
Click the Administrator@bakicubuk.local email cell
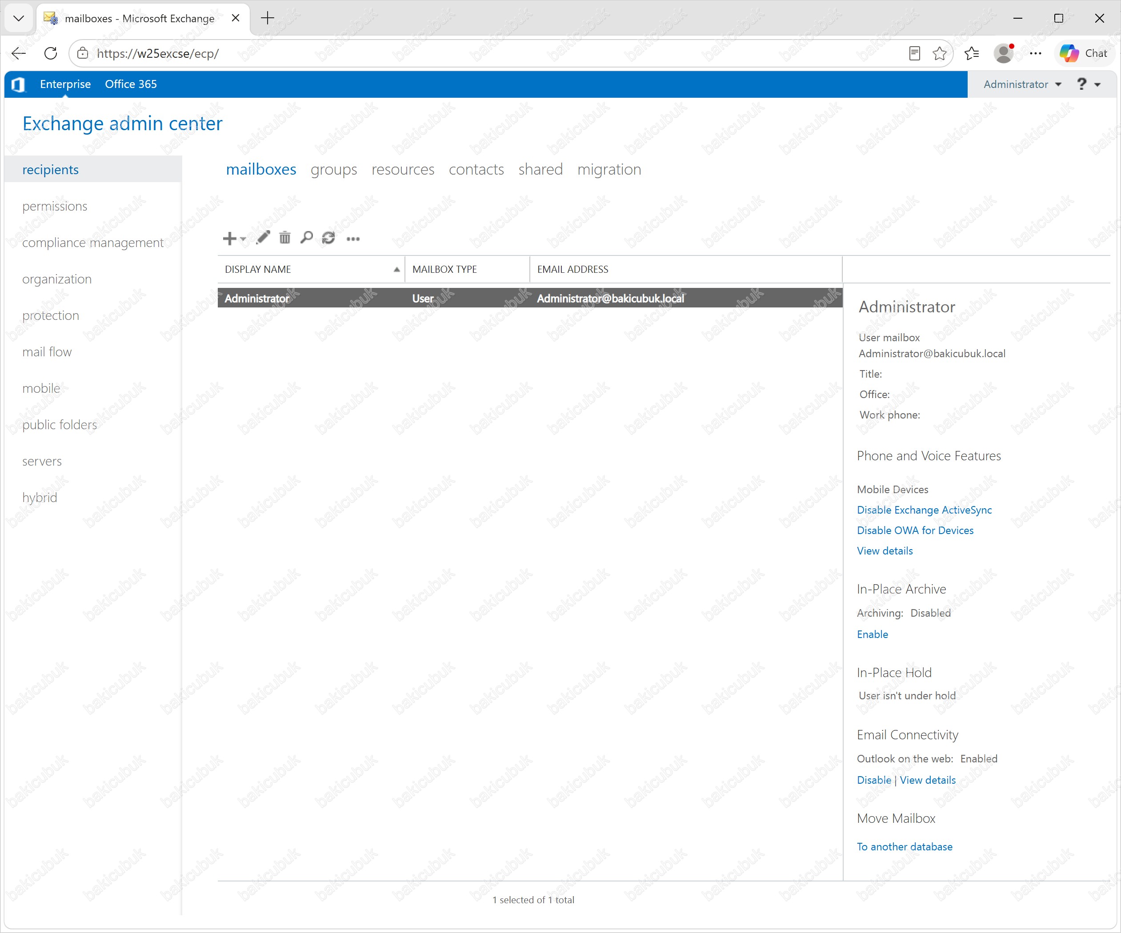point(610,298)
